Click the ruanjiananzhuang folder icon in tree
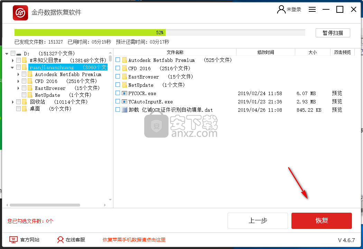Viewport: 363px width, 249px height. click(x=25, y=67)
